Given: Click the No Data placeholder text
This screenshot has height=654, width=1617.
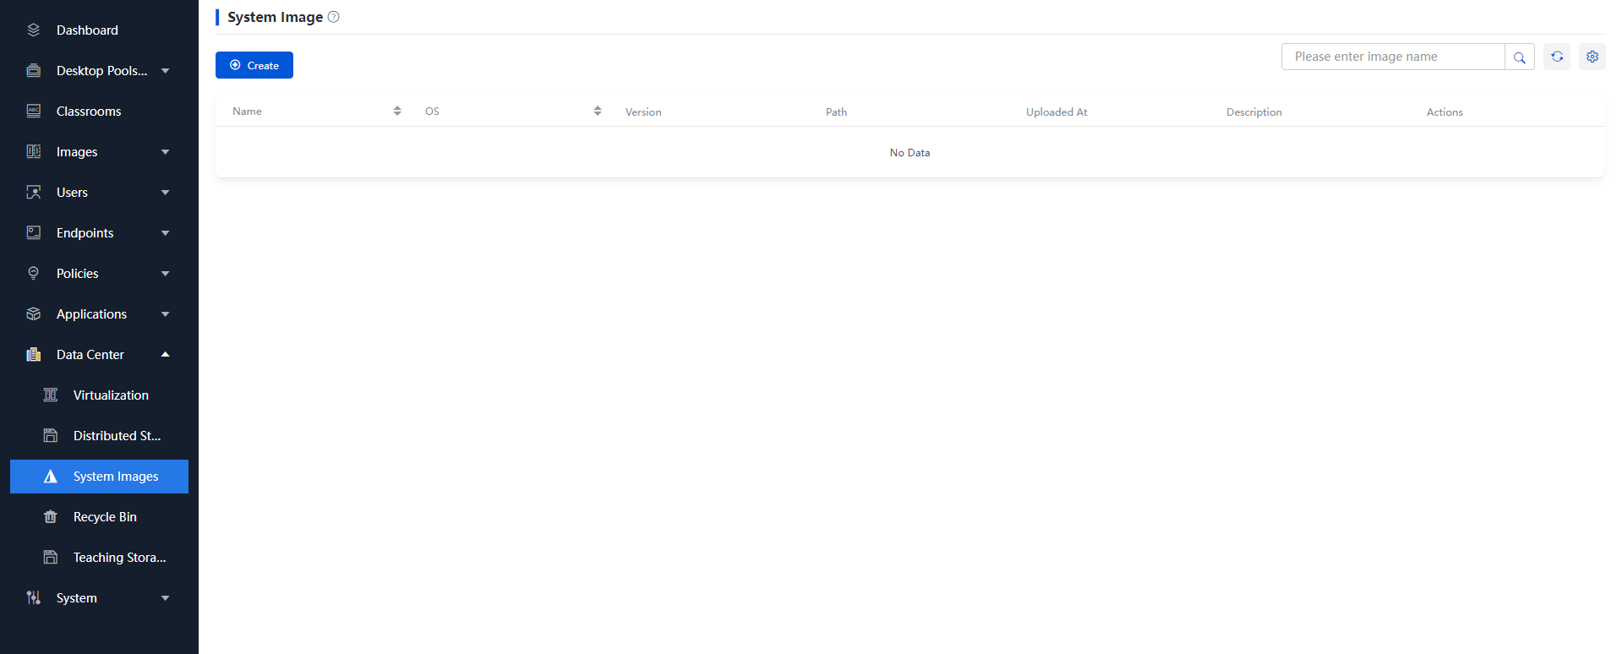Looking at the screenshot, I should (910, 153).
